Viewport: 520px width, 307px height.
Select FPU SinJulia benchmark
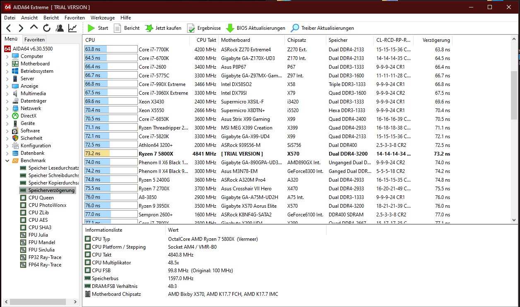pyautogui.click(x=37, y=250)
